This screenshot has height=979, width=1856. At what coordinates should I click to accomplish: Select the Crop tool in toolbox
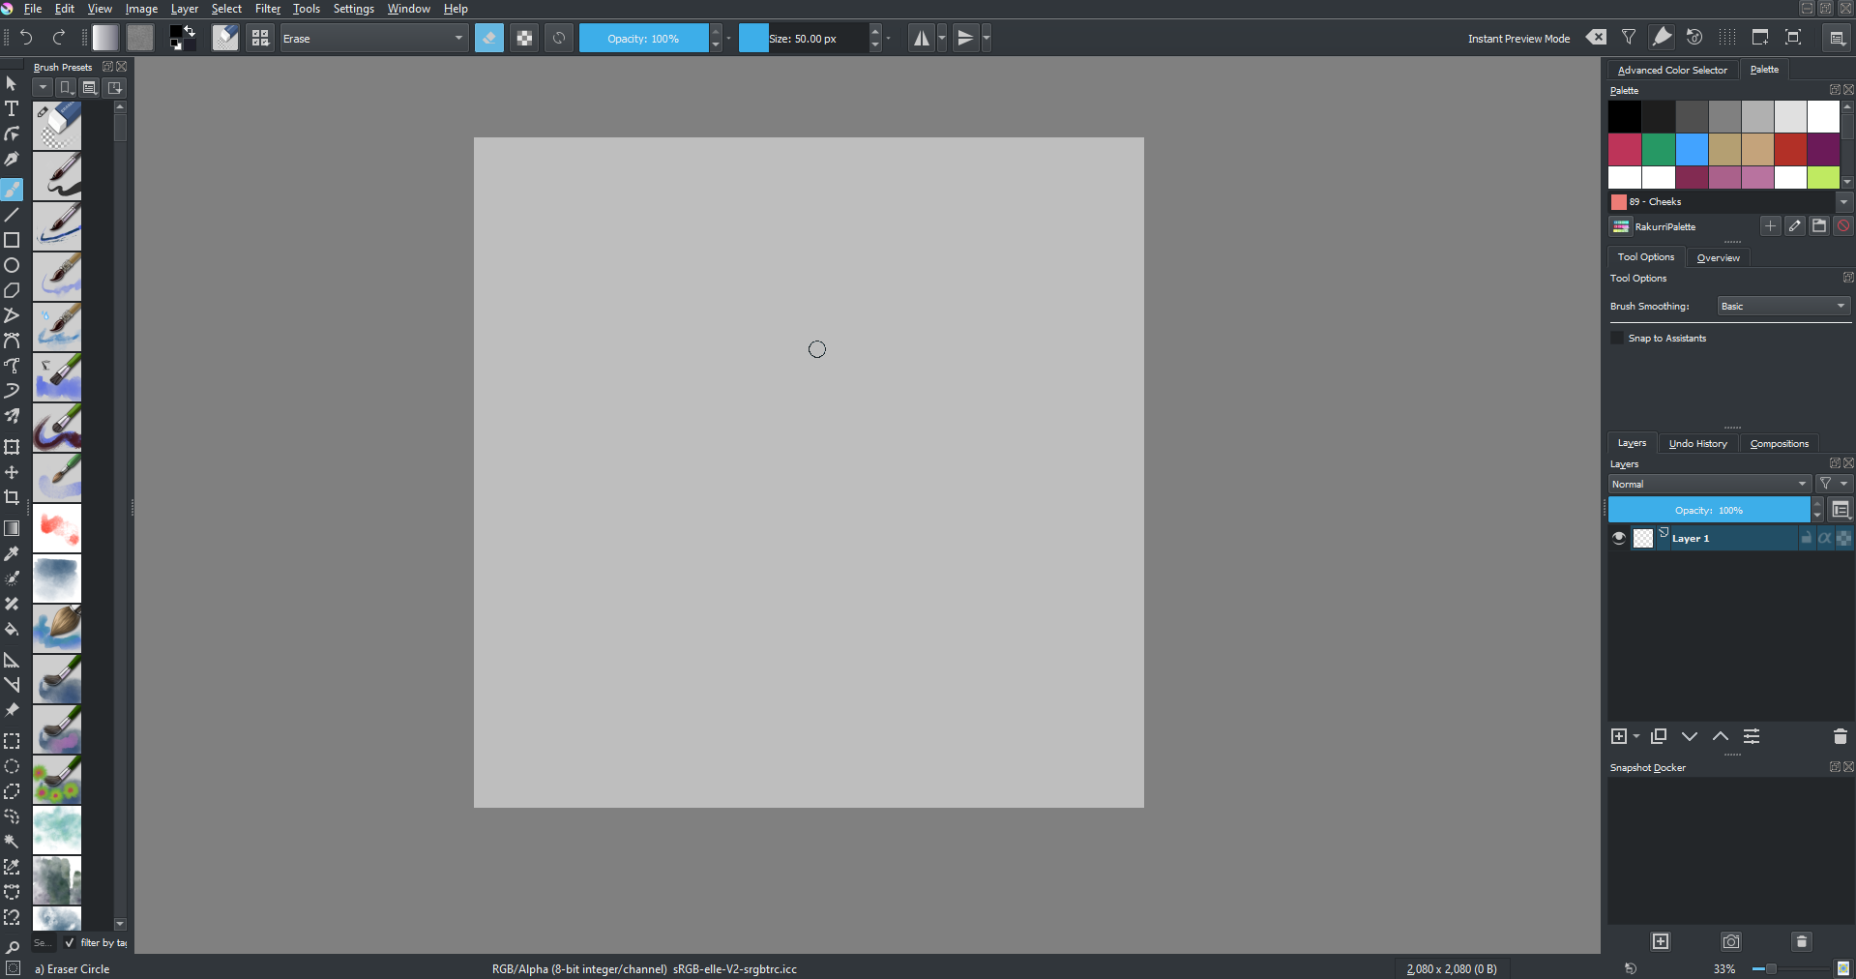(x=12, y=497)
